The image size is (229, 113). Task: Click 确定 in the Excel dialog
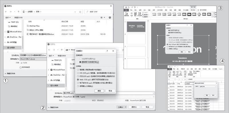pos(207,95)
